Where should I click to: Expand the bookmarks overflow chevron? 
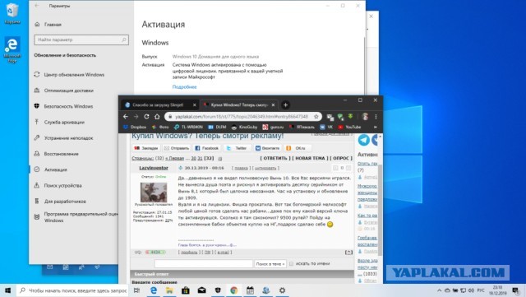[375, 127]
